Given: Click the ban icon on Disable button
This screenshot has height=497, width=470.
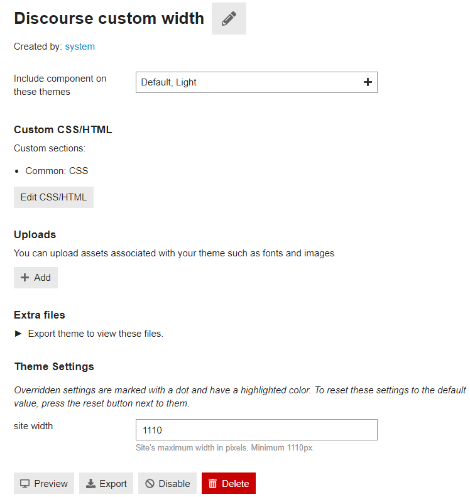Looking at the screenshot, I should (x=150, y=483).
